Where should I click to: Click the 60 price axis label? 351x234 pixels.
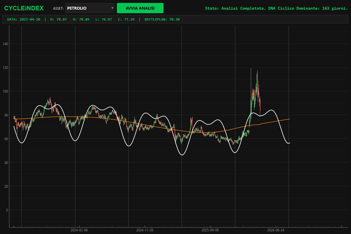click(6, 139)
